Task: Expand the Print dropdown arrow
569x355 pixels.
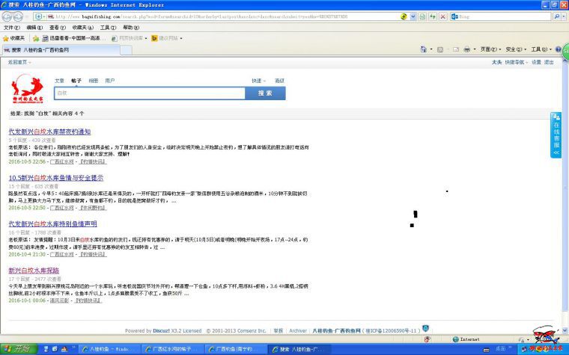Action: (475, 49)
